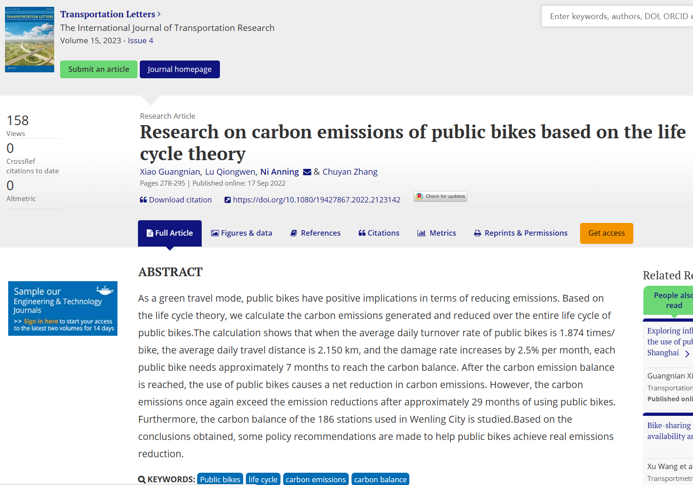Click the Check for updates badge

[x=440, y=197]
